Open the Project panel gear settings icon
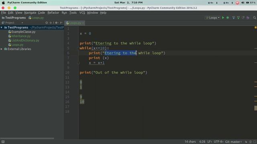The image size is (257, 144). (x=56, y=23)
